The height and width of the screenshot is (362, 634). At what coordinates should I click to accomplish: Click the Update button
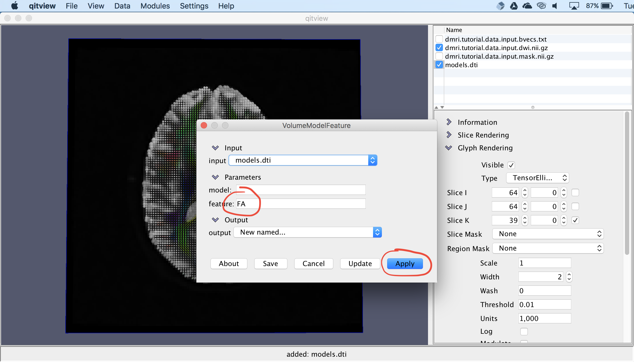(360, 264)
